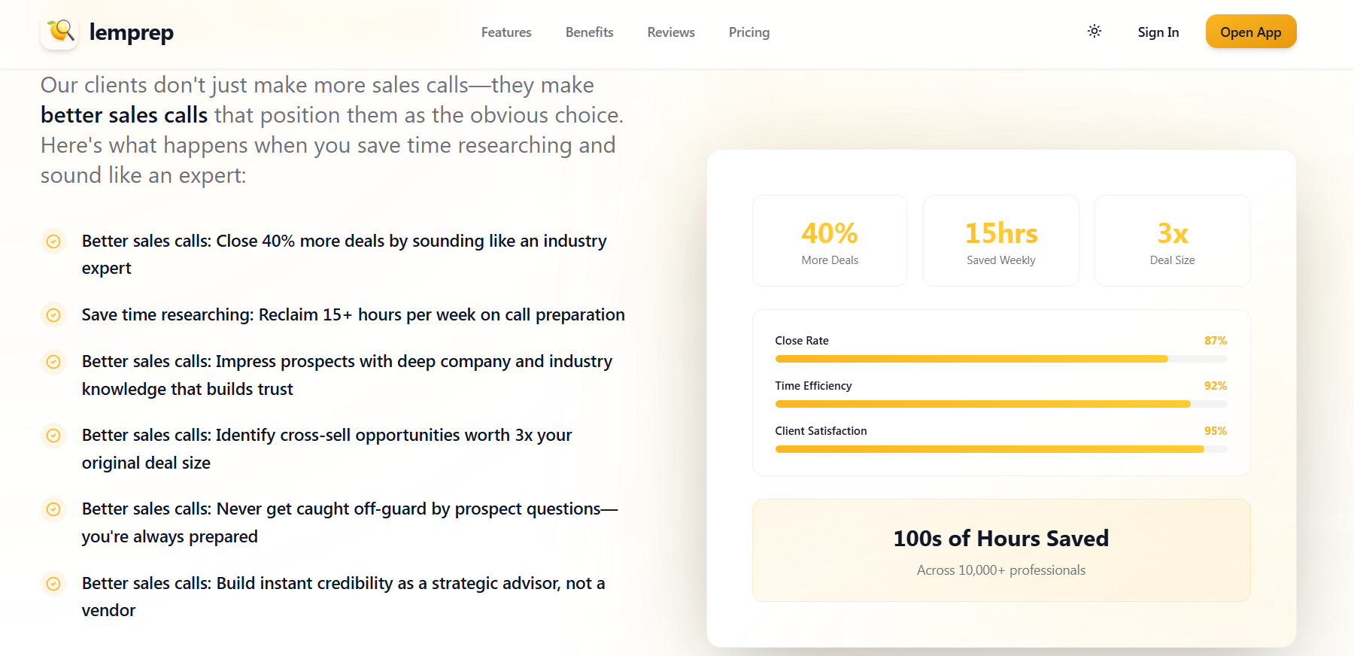Viewport: 1354px width, 656px height.
Task: Open the Pricing nav link
Action: pos(748,32)
